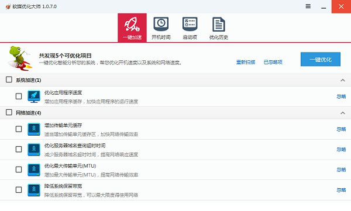This screenshot has height=211, width=351.
Task: Collapse the 系统加速 section chevron
Action: pos(342,80)
